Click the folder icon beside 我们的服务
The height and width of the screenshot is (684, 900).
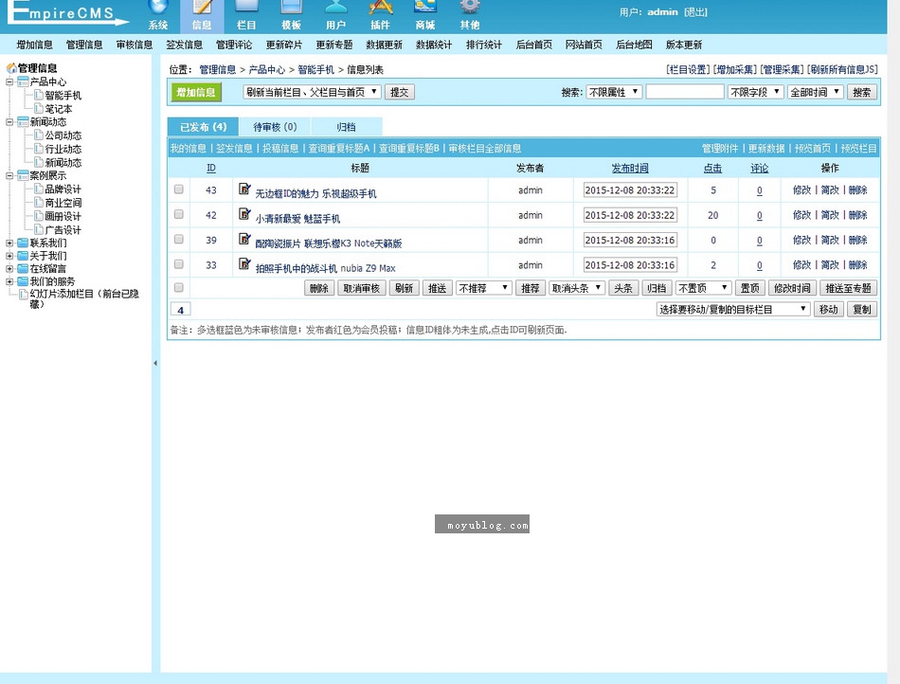point(23,281)
